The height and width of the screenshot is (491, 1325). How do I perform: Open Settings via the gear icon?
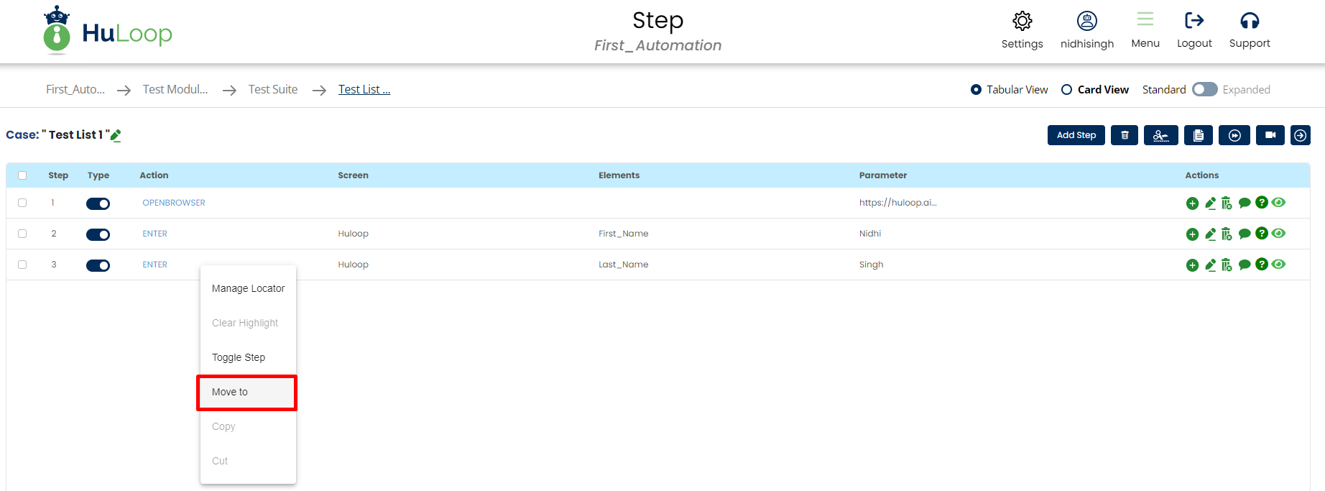[x=1022, y=21]
